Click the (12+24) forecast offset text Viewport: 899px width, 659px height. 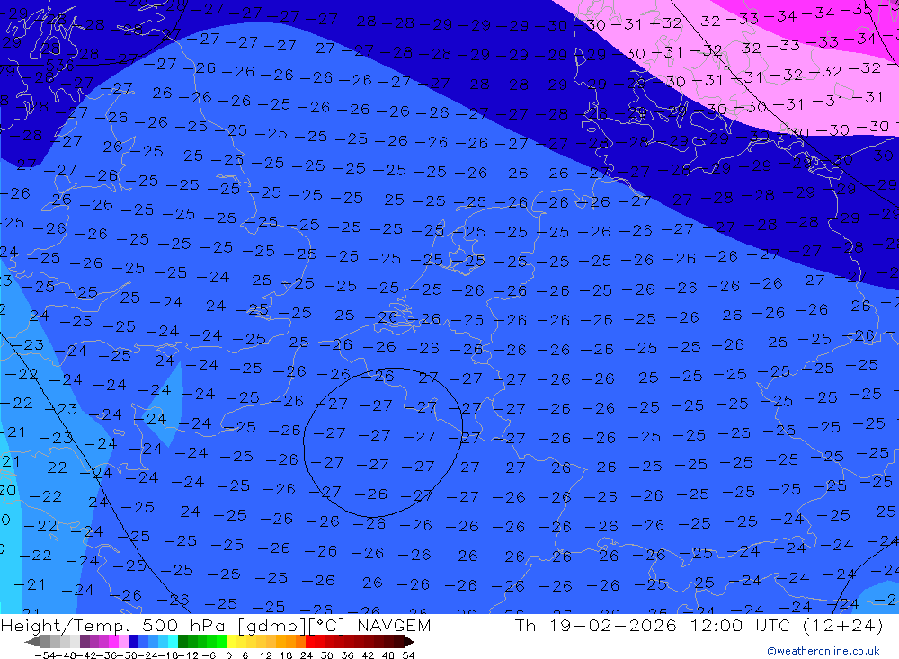(843, 625)
